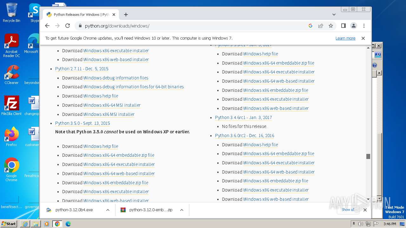
Task: Close the Python Releases tab
Action: (114, 15)
